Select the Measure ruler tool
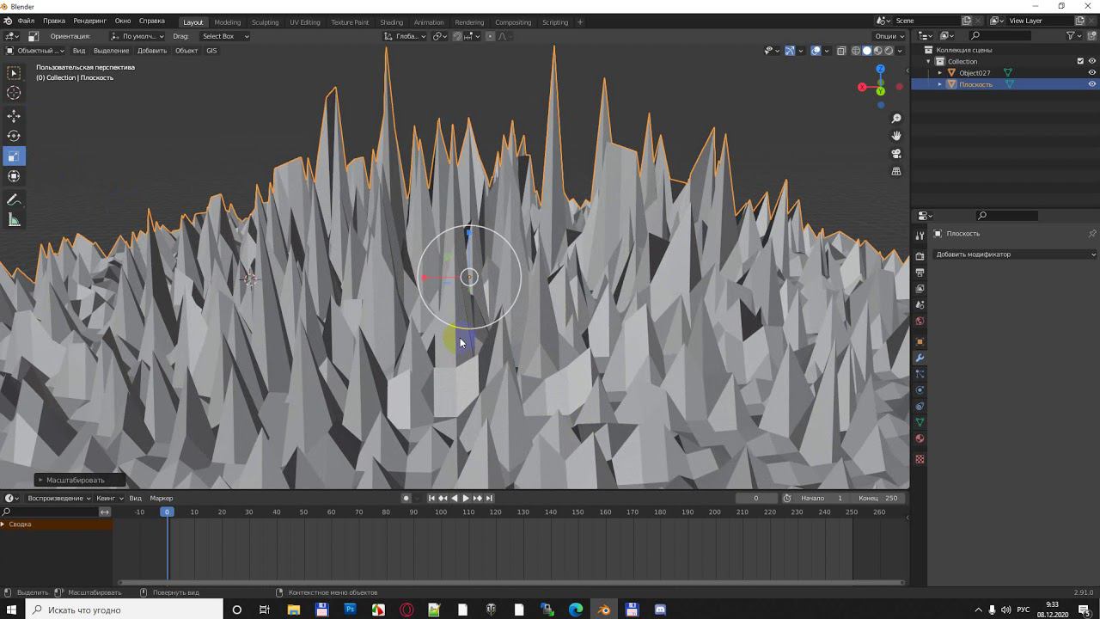Image resolution: width=1100 pixels, height=619 pixels. click(x=14, y=220)
